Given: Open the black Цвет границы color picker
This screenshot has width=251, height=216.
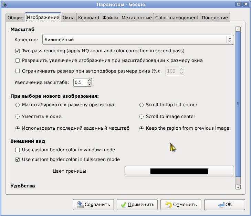Looking at the screenshot, I should click(179, 171).
